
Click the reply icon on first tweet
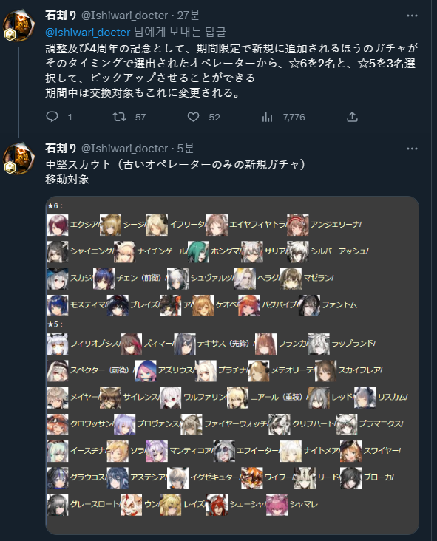pyautogui.click(x=52, y=117)
